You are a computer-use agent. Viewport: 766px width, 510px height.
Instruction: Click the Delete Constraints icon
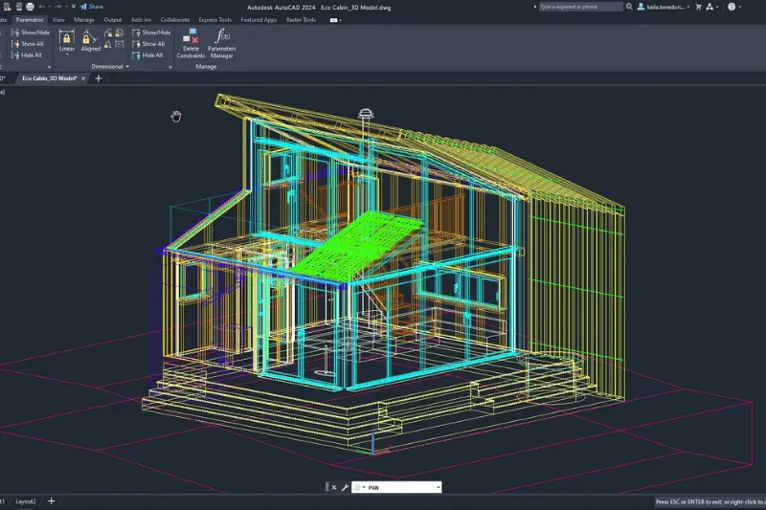click(191, 38)
